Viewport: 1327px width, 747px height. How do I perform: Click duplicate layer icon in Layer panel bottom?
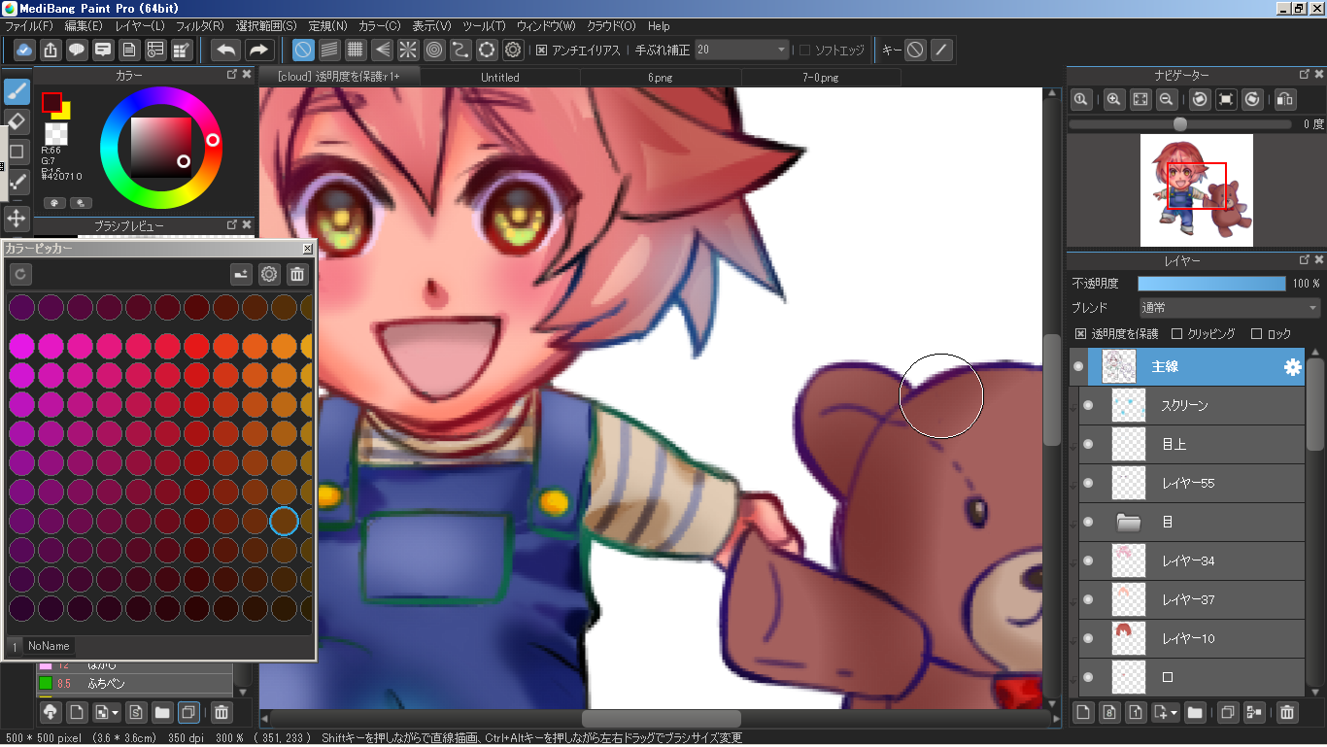pyautogui.click(x=1228, y=713)
